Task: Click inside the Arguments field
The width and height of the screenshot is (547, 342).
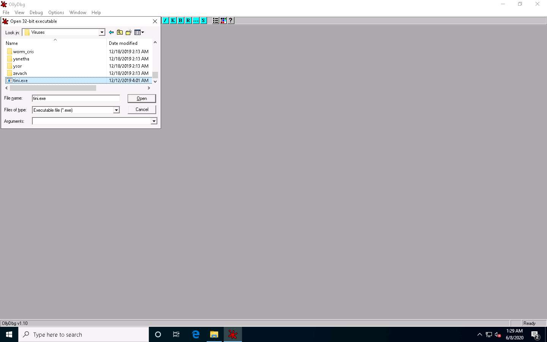Action: [x=92, y=121]
